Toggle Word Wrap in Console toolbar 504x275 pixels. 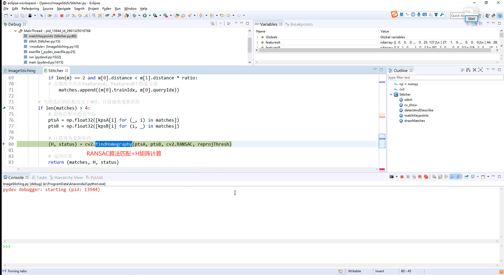(x=446, y=177)
